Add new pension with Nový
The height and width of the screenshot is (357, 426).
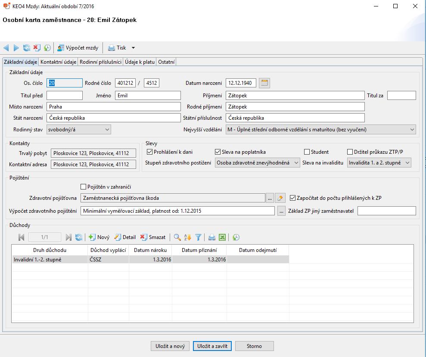coord(99,237)
